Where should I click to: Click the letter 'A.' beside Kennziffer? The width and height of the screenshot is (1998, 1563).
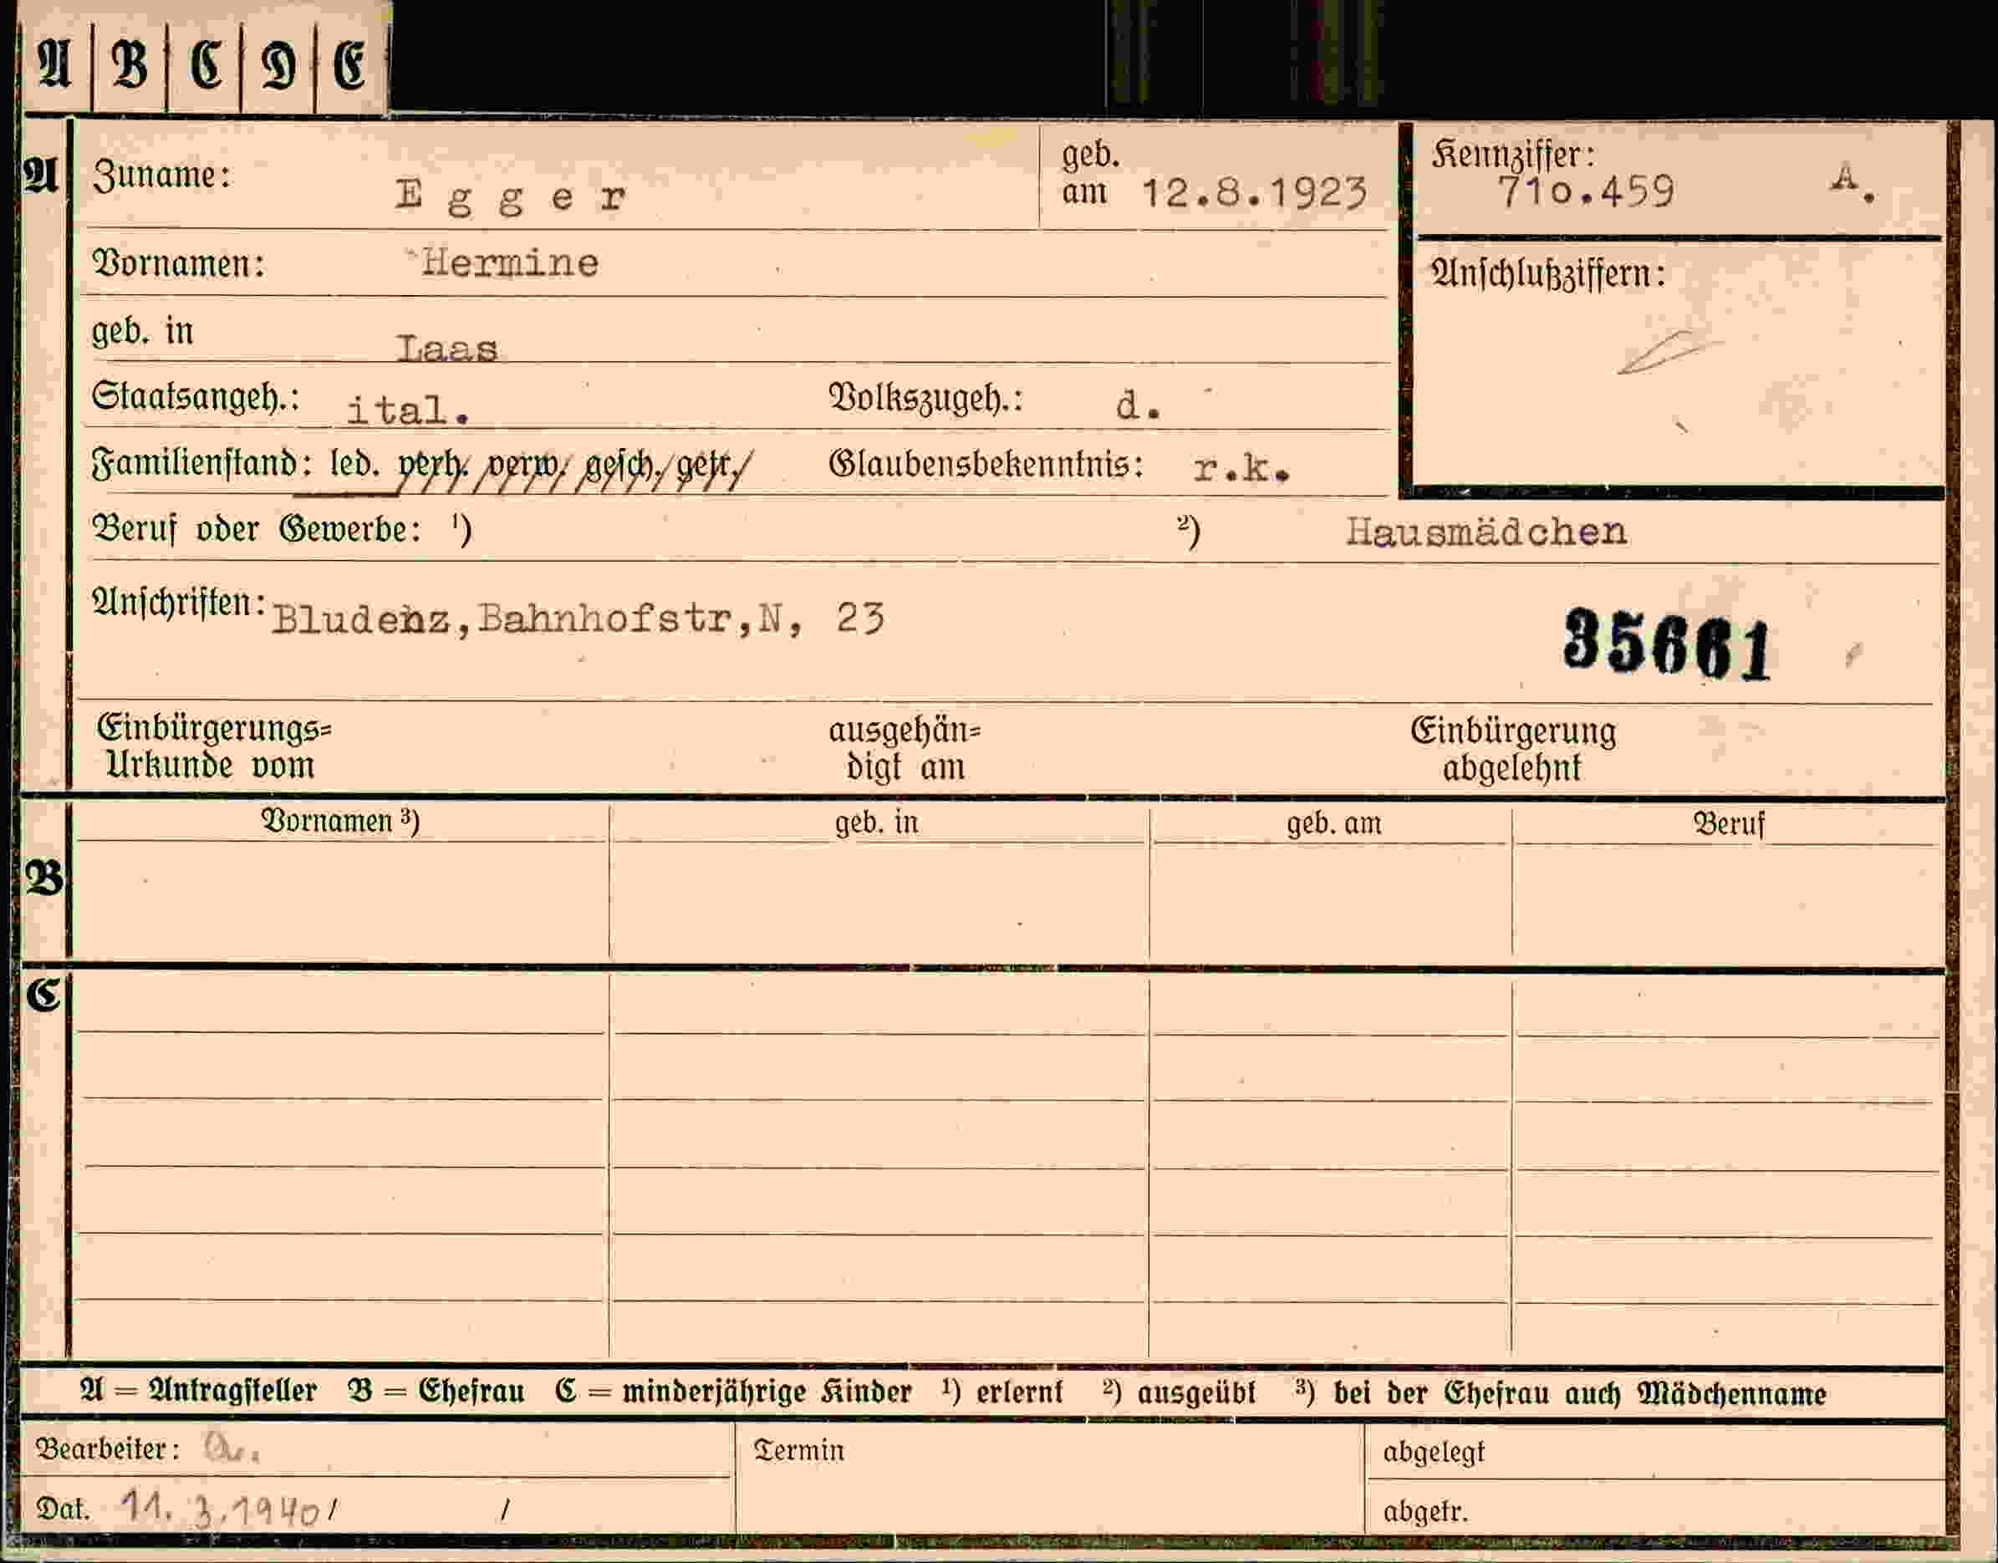click(x=1853, y=181)
